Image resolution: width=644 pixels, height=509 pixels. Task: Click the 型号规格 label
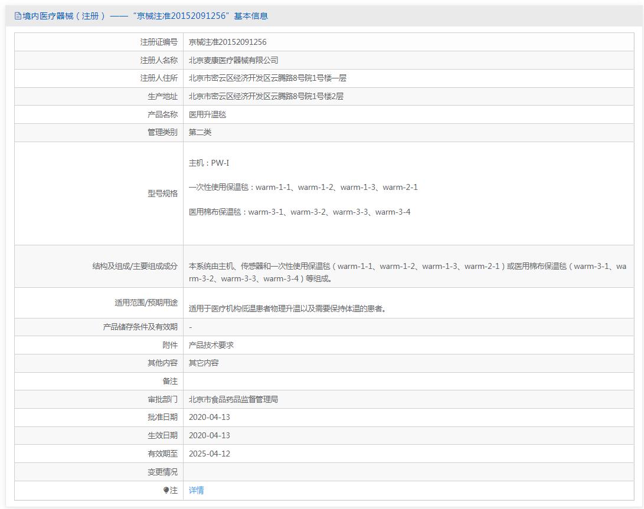coord(162,193)
